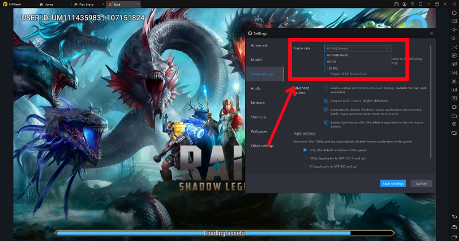The image size is (459, 241).
Task: Collapse the Frame rate dropdown box
Action: pos(357,48)
